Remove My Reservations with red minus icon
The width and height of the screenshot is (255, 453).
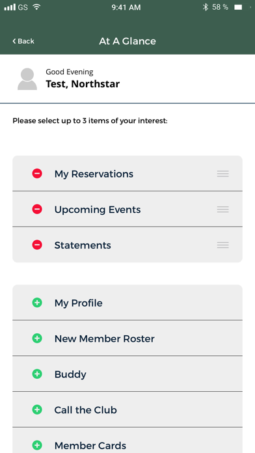point(37,174)
